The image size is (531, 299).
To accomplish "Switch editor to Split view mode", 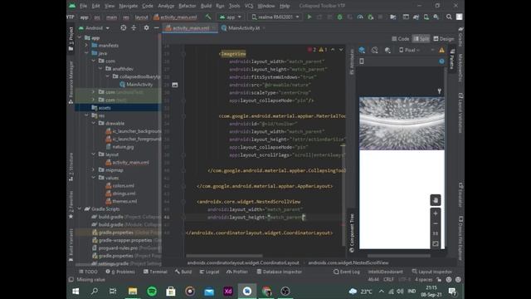I will click(x=421, y=39).
